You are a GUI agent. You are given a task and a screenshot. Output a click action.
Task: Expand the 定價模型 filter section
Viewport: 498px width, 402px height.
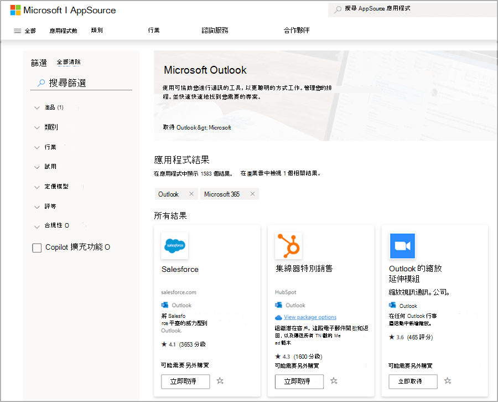[x=51, y=187]
